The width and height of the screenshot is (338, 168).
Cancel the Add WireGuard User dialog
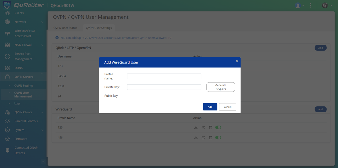pyautogui.click(x=228, y=107)
